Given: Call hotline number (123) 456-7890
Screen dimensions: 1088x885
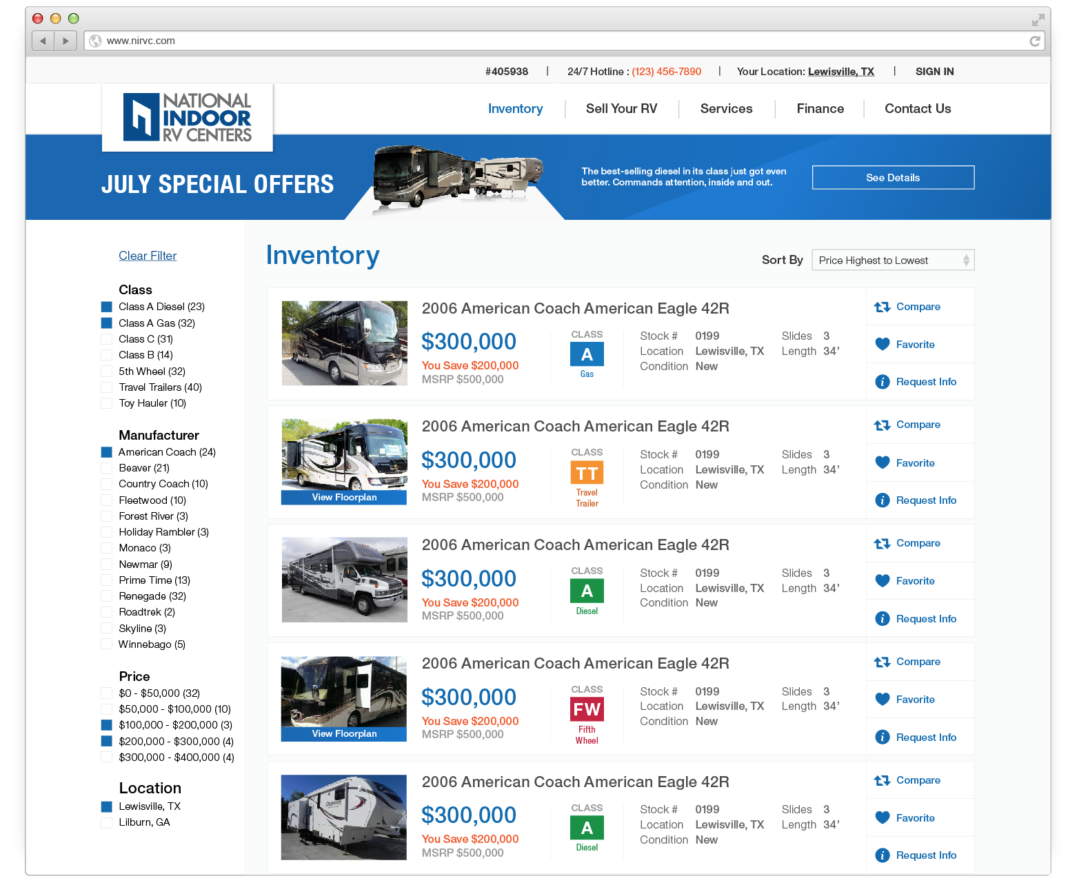Looking at the screenshot, I should (667, 72).
